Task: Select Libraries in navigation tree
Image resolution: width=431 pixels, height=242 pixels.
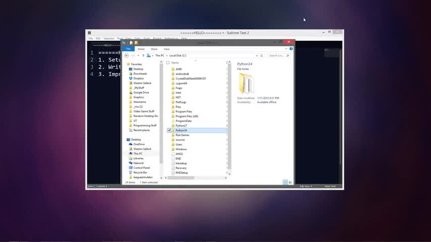Action: pos(138,158)
